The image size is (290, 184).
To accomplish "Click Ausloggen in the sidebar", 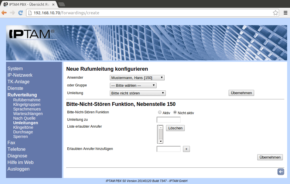I will (18, 169).
